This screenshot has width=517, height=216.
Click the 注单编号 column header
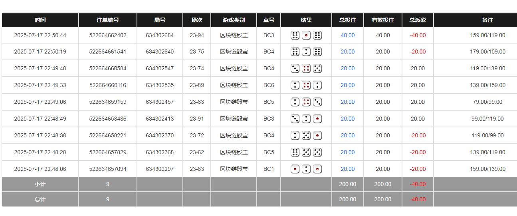point(107,20)
